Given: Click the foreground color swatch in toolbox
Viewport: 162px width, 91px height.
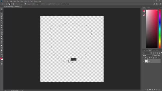Looking at the screenshot, I should tap(1, 59).
